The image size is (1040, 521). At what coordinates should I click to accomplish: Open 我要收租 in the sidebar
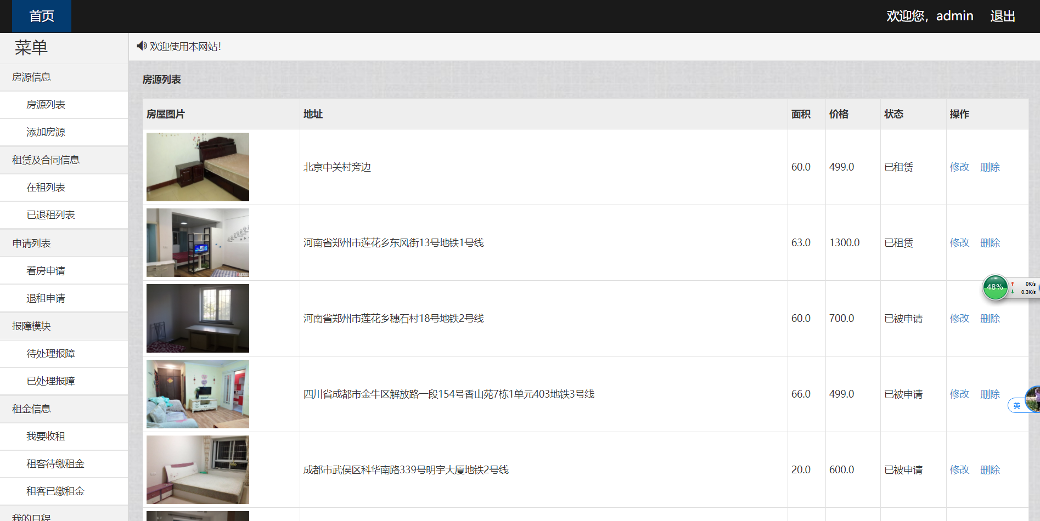coord(64,437)
